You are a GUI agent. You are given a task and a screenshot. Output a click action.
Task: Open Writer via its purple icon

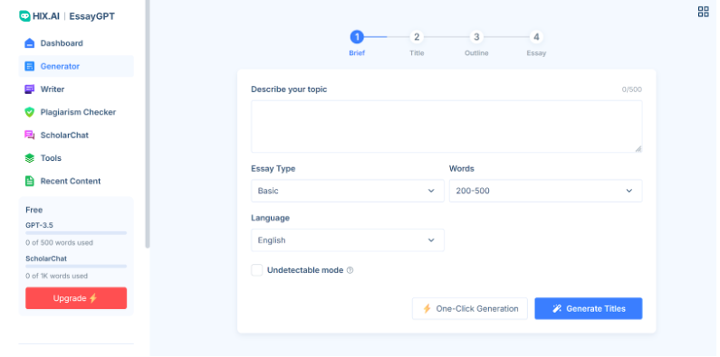tap(29, 89)
